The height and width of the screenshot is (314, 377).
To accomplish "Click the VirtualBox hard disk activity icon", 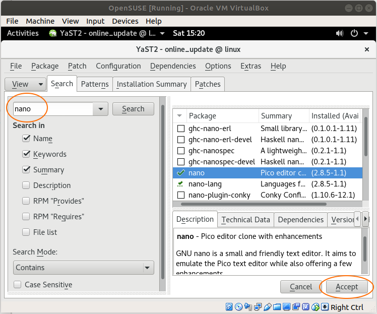I will (x=229, y=307).
